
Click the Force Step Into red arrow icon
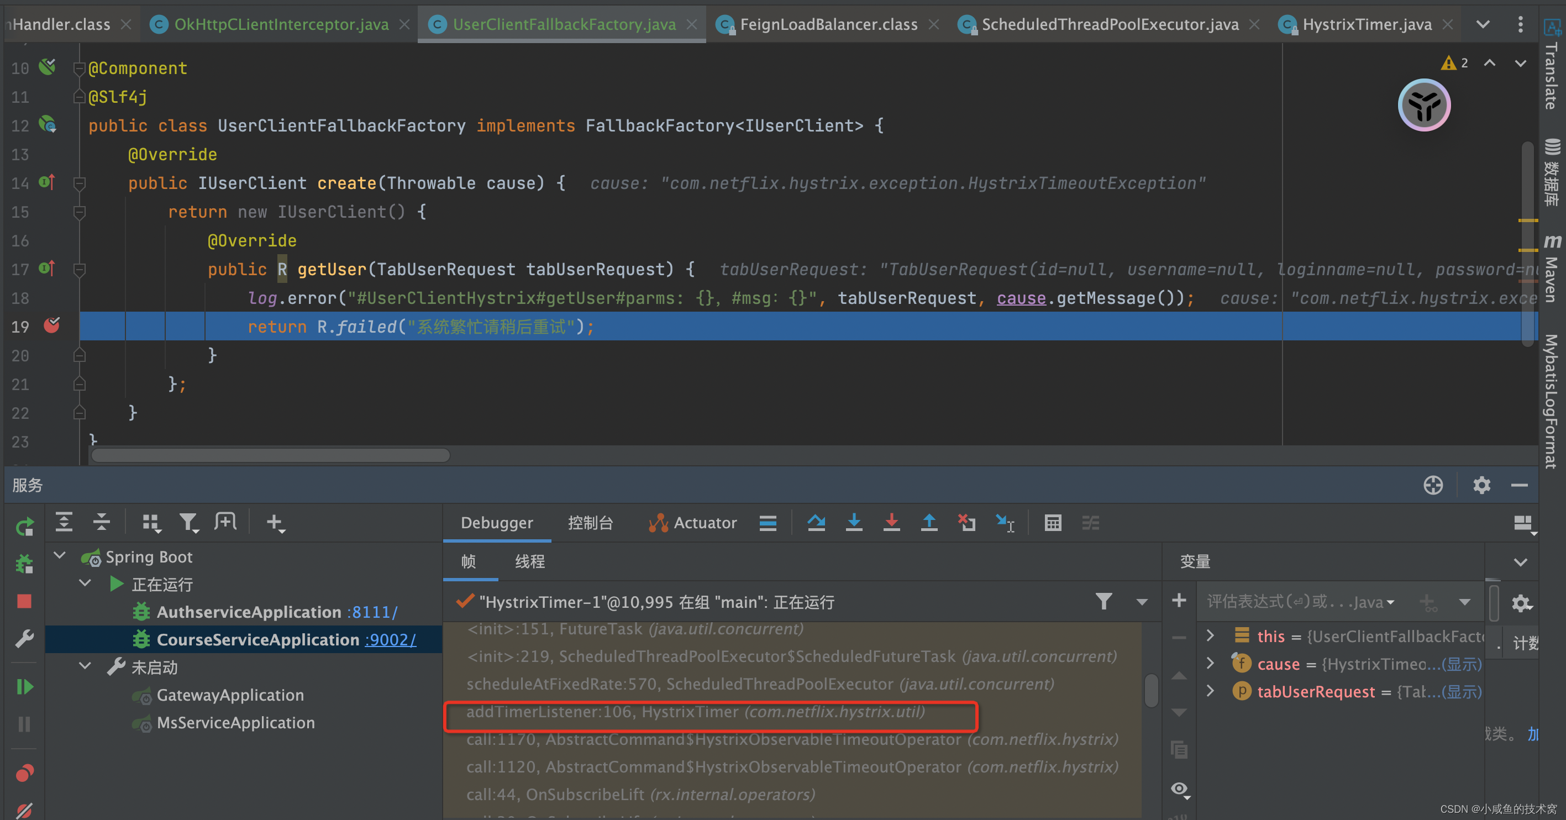pyautogui.click(x=892, y=523)
